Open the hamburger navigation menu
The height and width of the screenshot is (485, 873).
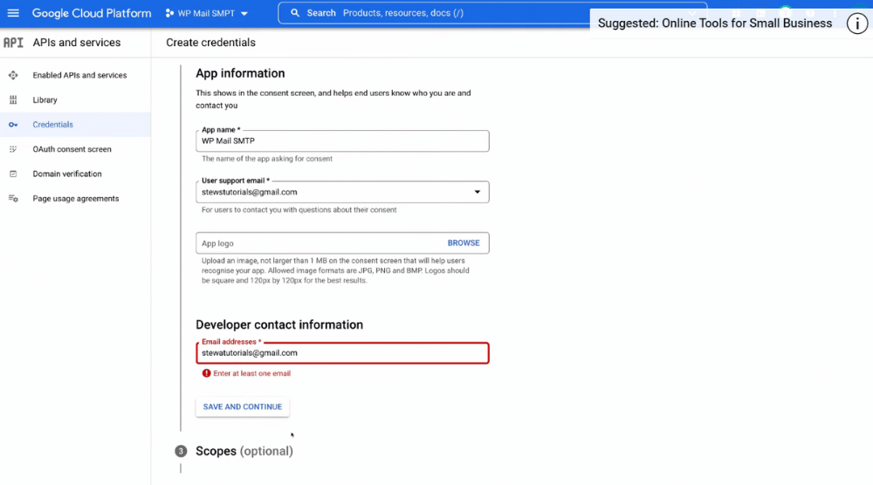(13, 13)
